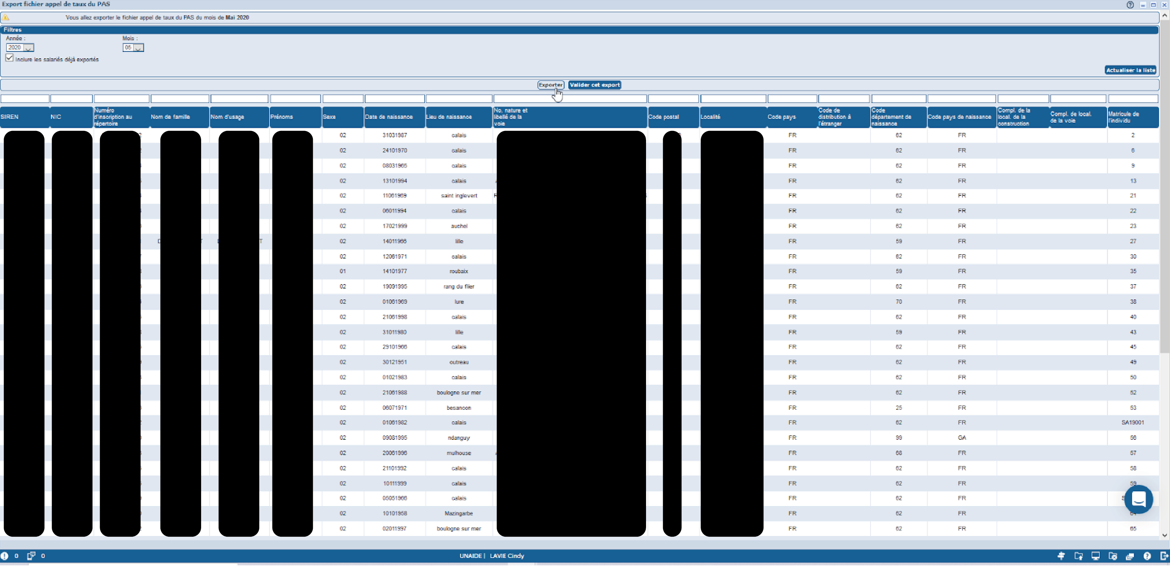The width and height of the screenshot is (1170, 567).
Task: Open the locked folder icon in status bar
Action: point(1113,556)
